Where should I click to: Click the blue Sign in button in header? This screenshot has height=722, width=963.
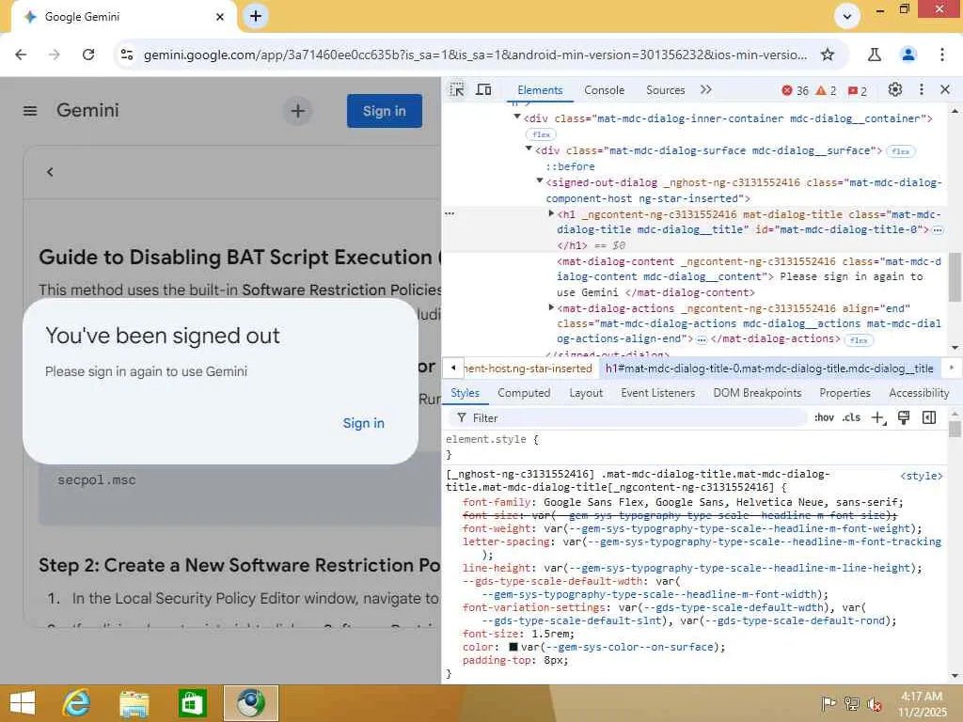(385, 111)
